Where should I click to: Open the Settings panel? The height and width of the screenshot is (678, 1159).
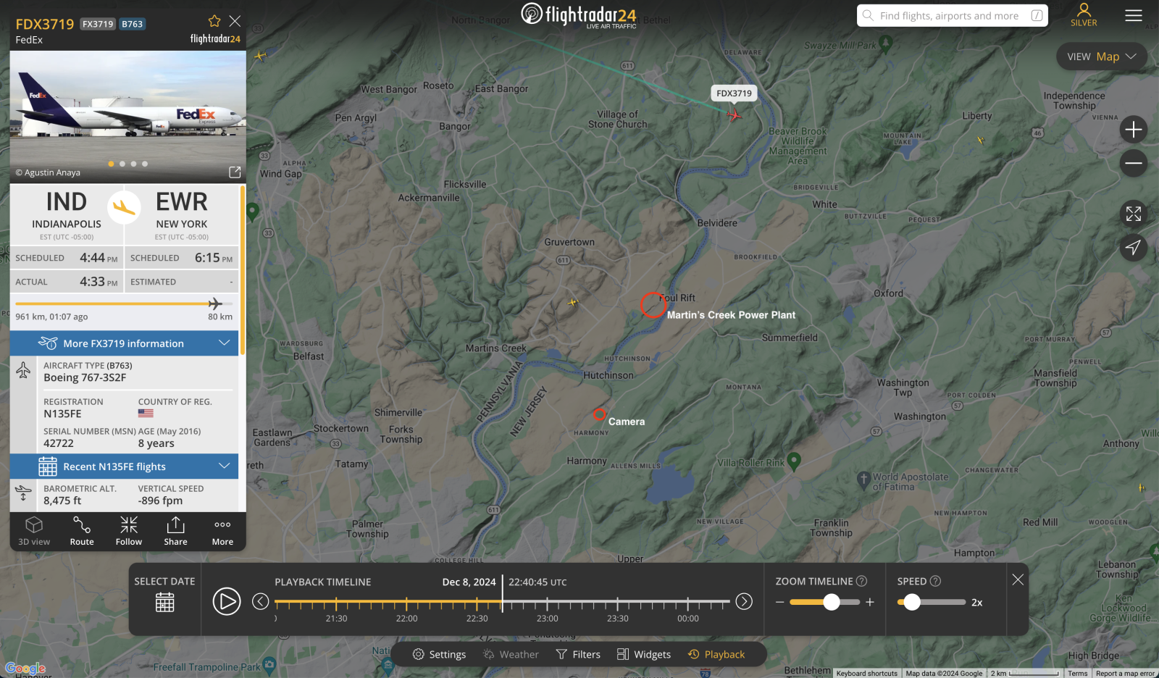(439, 654)
